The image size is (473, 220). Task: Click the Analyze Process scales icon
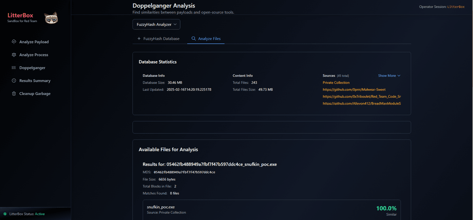pos(14,55)
